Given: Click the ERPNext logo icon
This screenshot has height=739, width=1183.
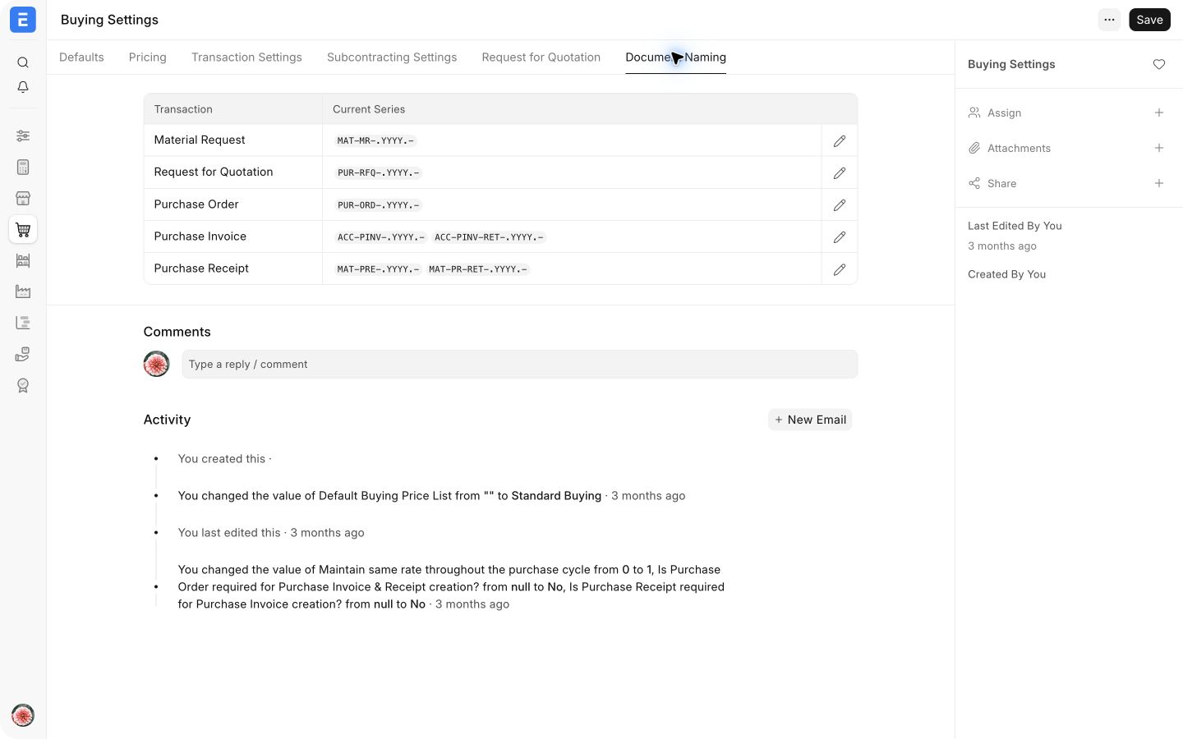Looking at the screenshot, I should click(x=23, y=20).
